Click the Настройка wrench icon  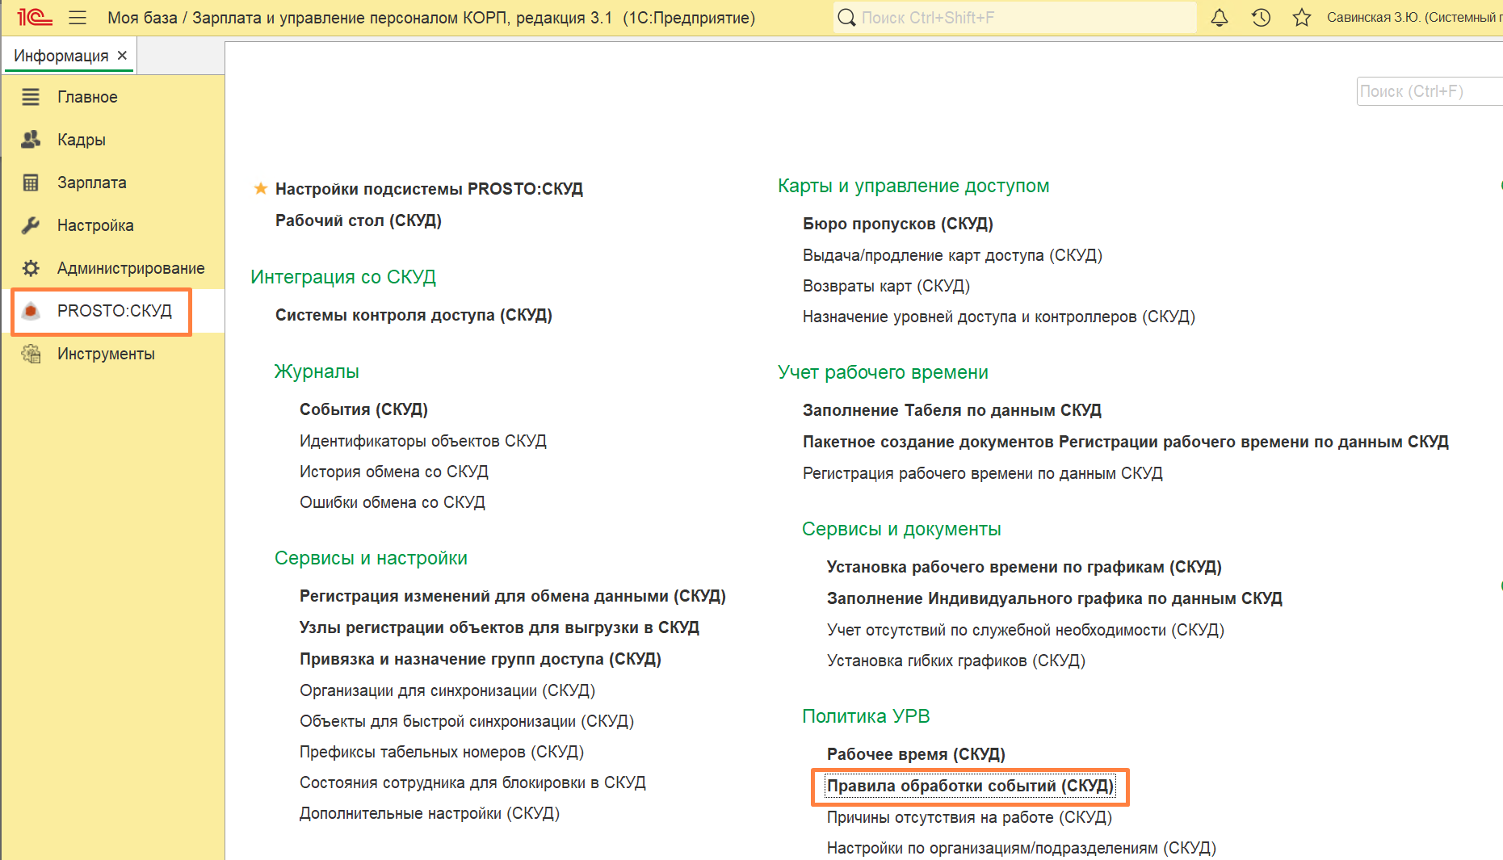click(x=31, y=225)
